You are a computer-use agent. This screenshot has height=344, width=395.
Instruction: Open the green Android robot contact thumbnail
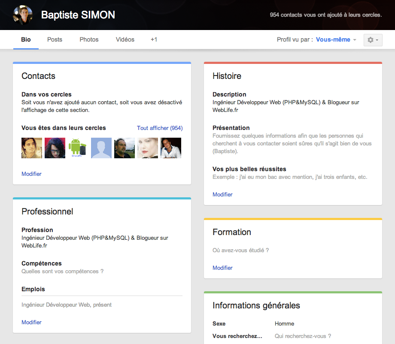(x=78, y=148)
